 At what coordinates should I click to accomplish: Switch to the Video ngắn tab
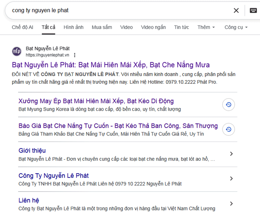[x=153, y=27]
